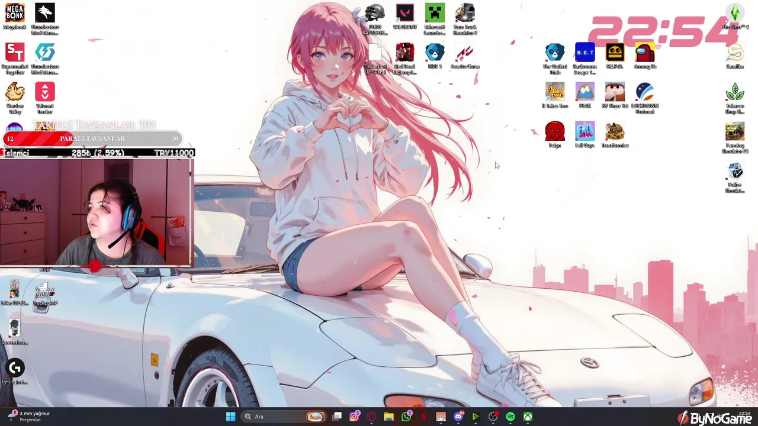Open Discord from the taskbar
This screenshot has width=758, height=426.
click(458, 417)
